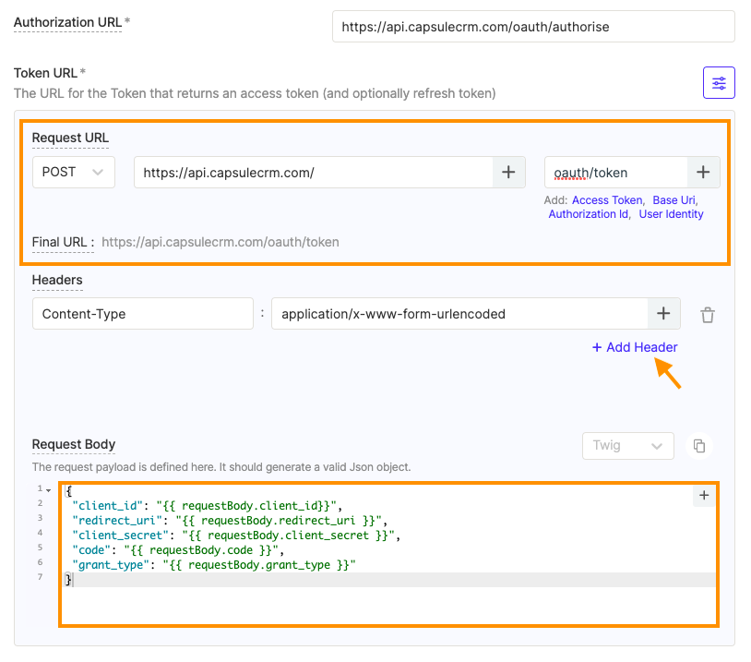The image size is (751, 662).
Task: Click the "code" line in request body
Action: tap(178, 550)
